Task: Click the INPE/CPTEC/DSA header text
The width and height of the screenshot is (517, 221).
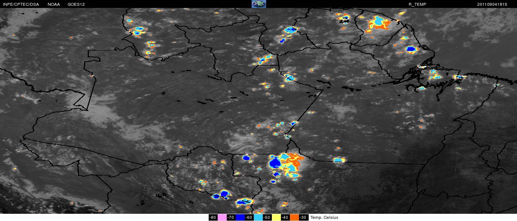Action: pos(21,4)
